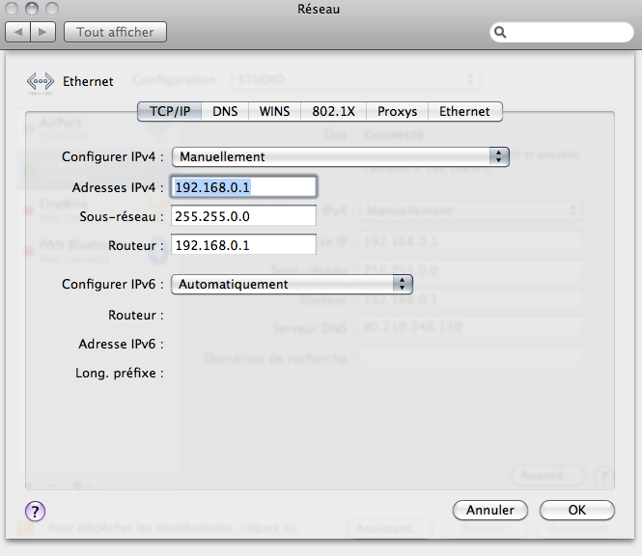Confirm settings with the OK button
This screenshot has width=642, height=556.
(576, 510)
